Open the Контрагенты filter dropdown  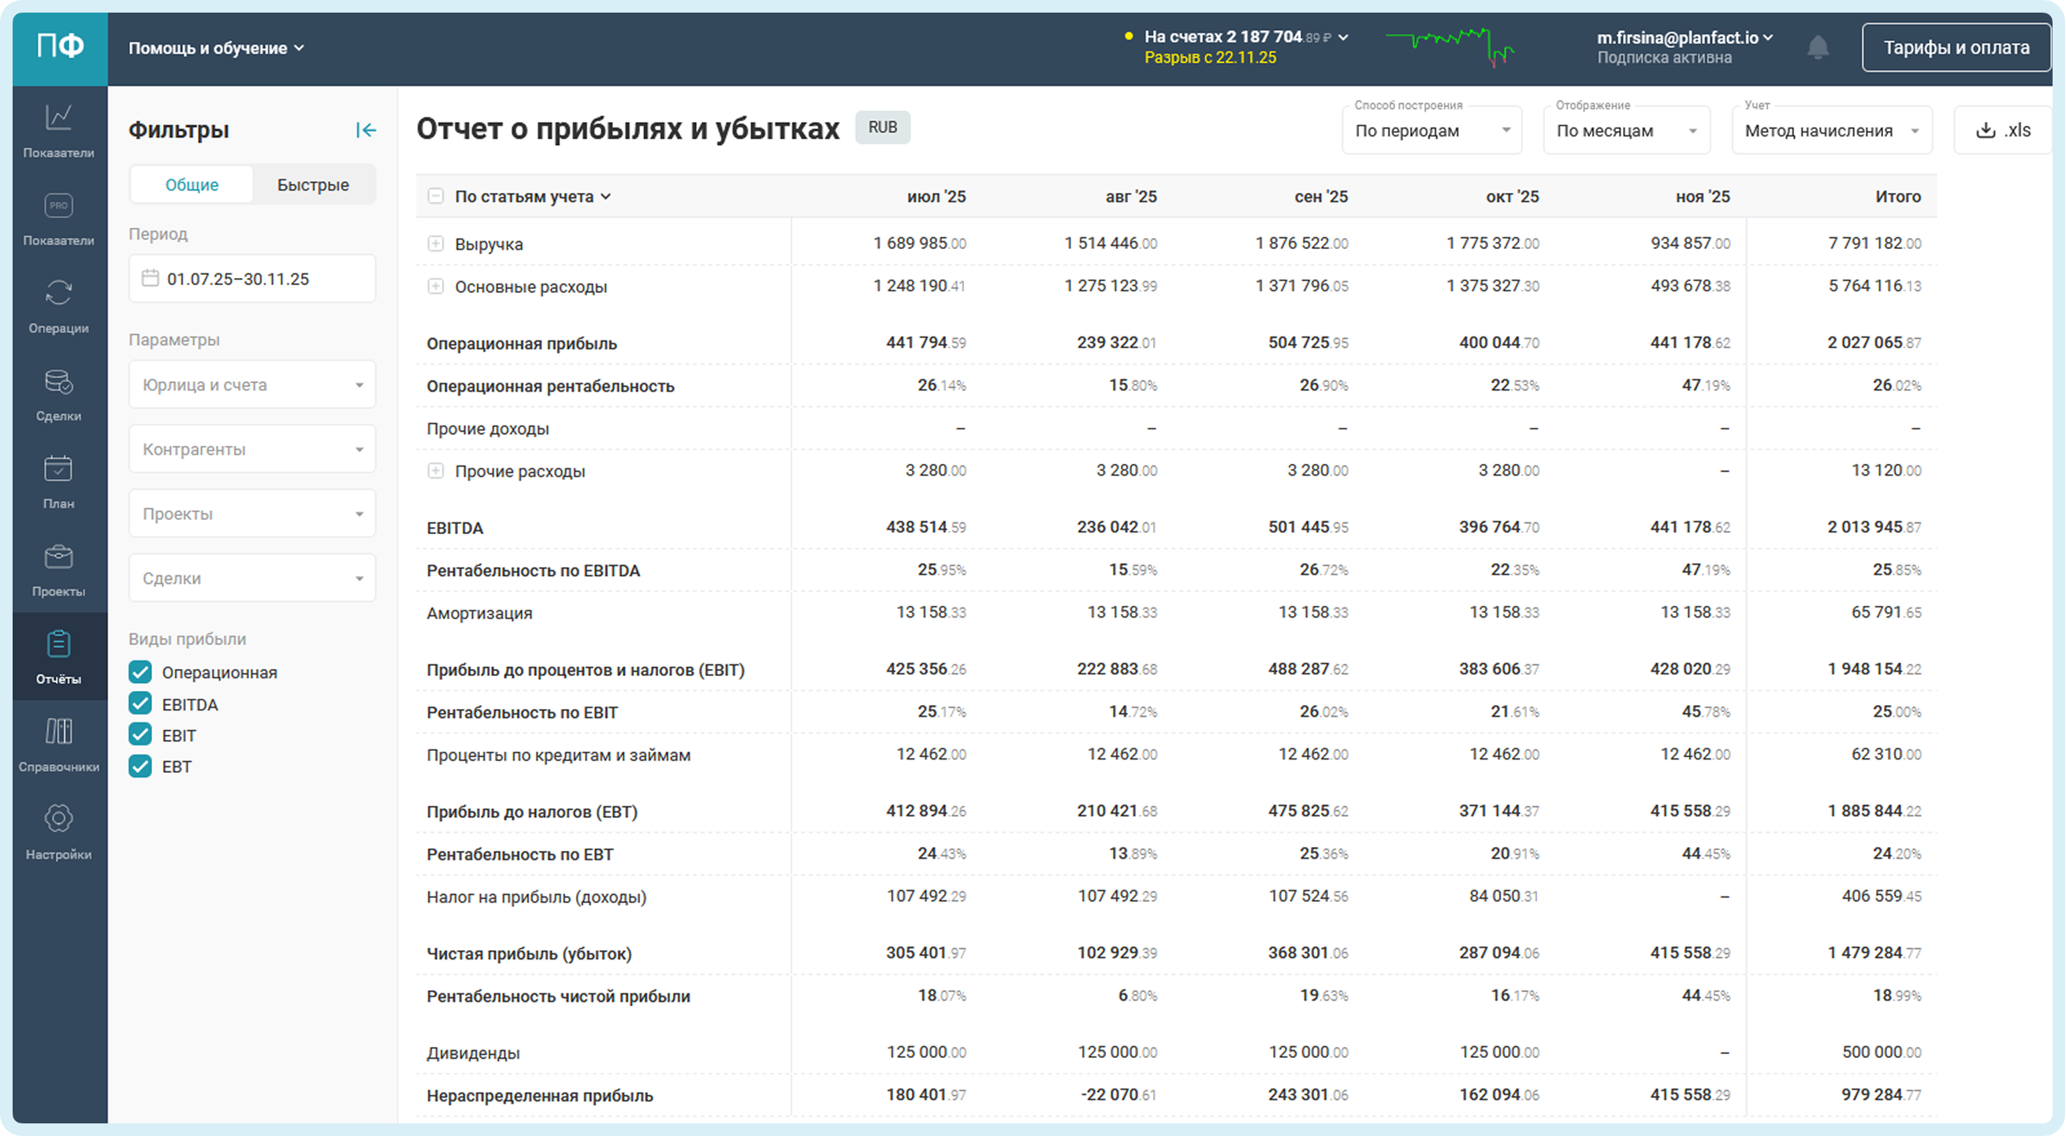[x=251, y=450]
